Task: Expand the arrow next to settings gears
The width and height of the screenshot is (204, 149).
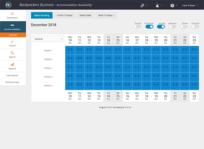Action: (146, 5)
